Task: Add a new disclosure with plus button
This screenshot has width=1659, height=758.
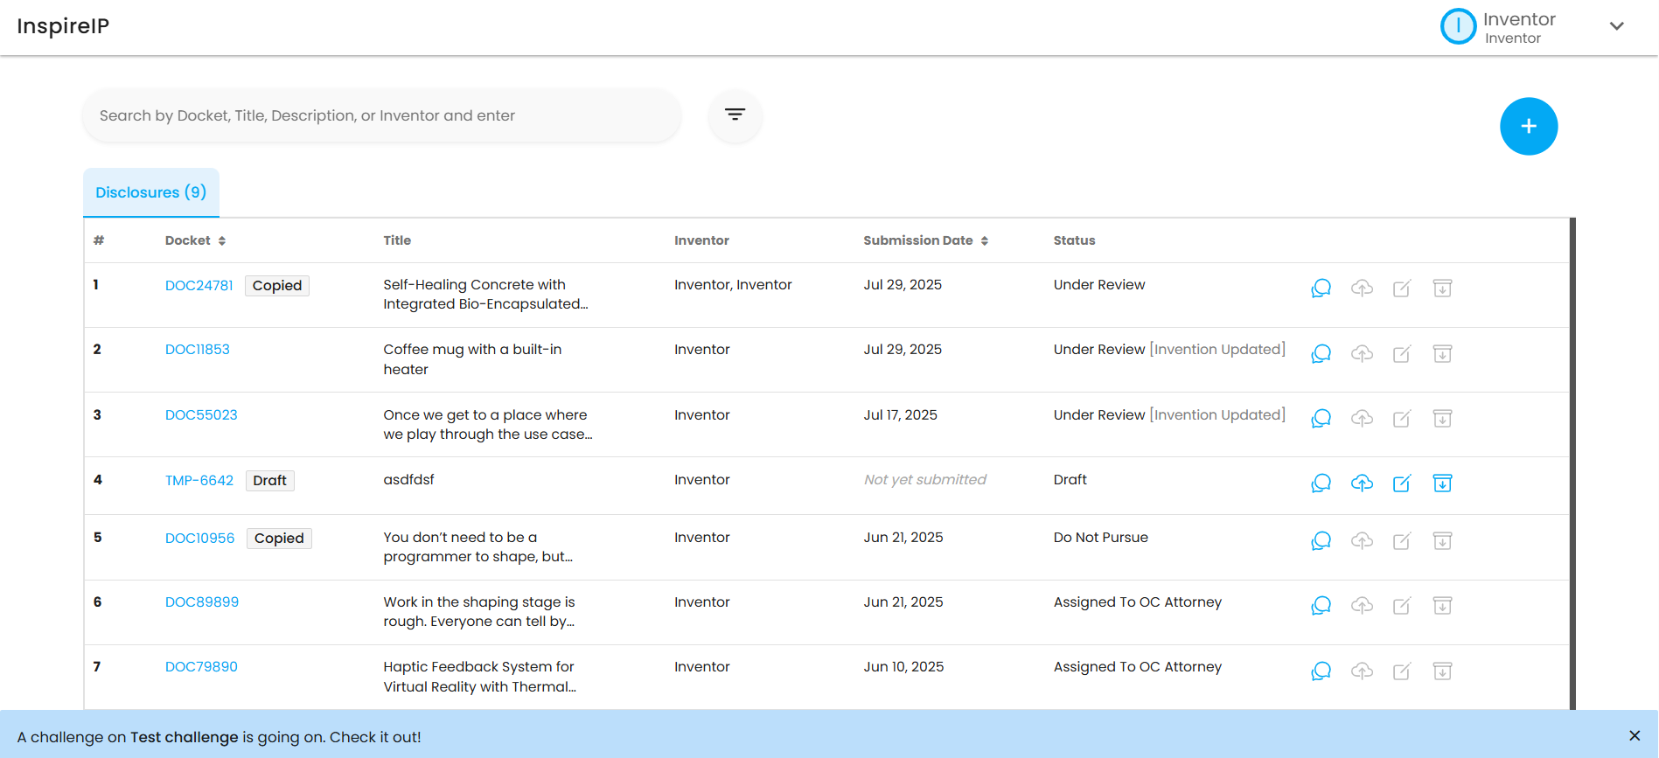Action: (x=1528, y=127)
